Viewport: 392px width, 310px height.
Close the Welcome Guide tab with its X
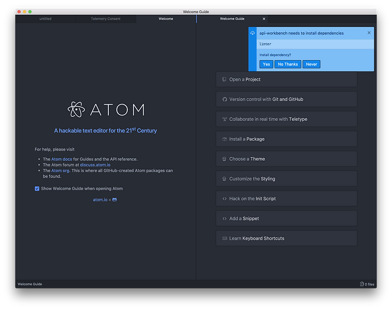(264, 19)
